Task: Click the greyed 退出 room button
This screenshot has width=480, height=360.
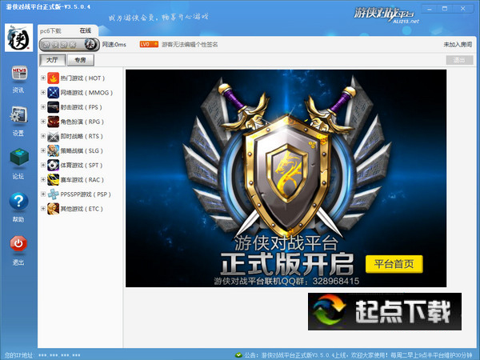Action: tap(459, 60)
